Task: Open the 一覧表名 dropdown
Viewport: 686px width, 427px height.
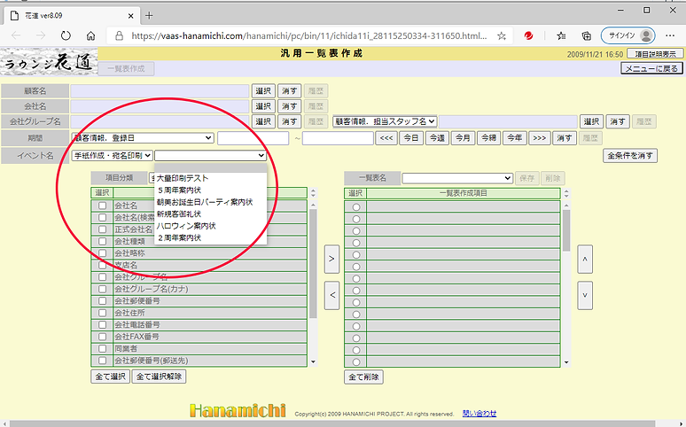Action: pos(457,178)
